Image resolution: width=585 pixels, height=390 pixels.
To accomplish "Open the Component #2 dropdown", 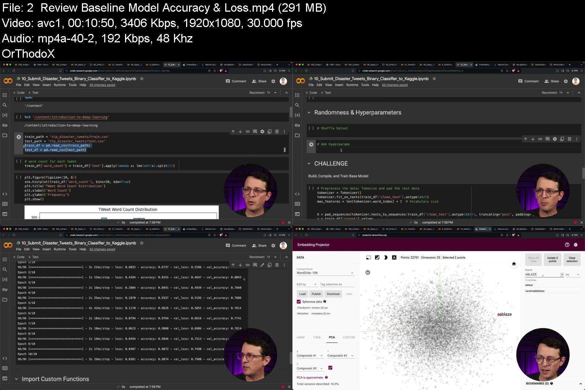I will click(341, 356).
